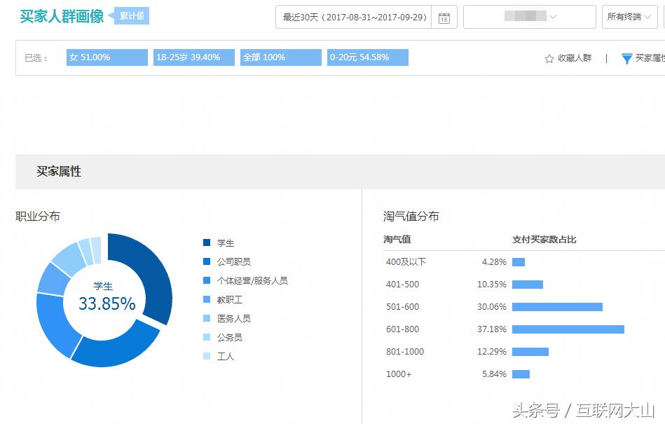
Task: Click the 买家人群画像 page title
Action: tap(62, 15)
